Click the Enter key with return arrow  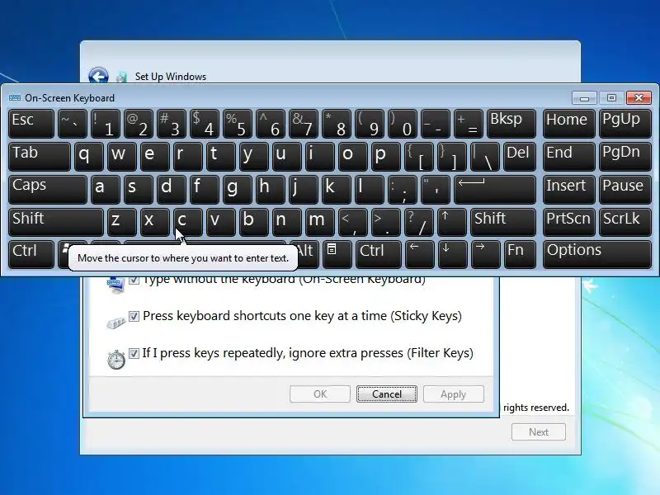click(x=495, y=189)
